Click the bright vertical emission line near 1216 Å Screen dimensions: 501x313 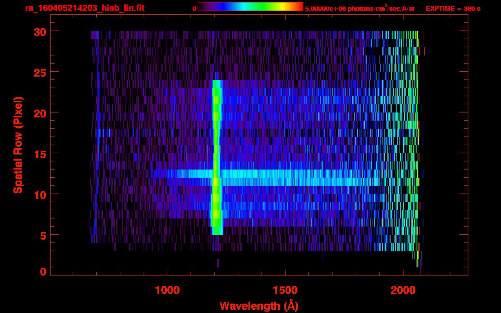(217, 157)
